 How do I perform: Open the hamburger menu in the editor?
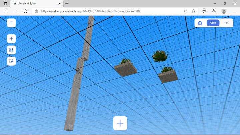11,23
